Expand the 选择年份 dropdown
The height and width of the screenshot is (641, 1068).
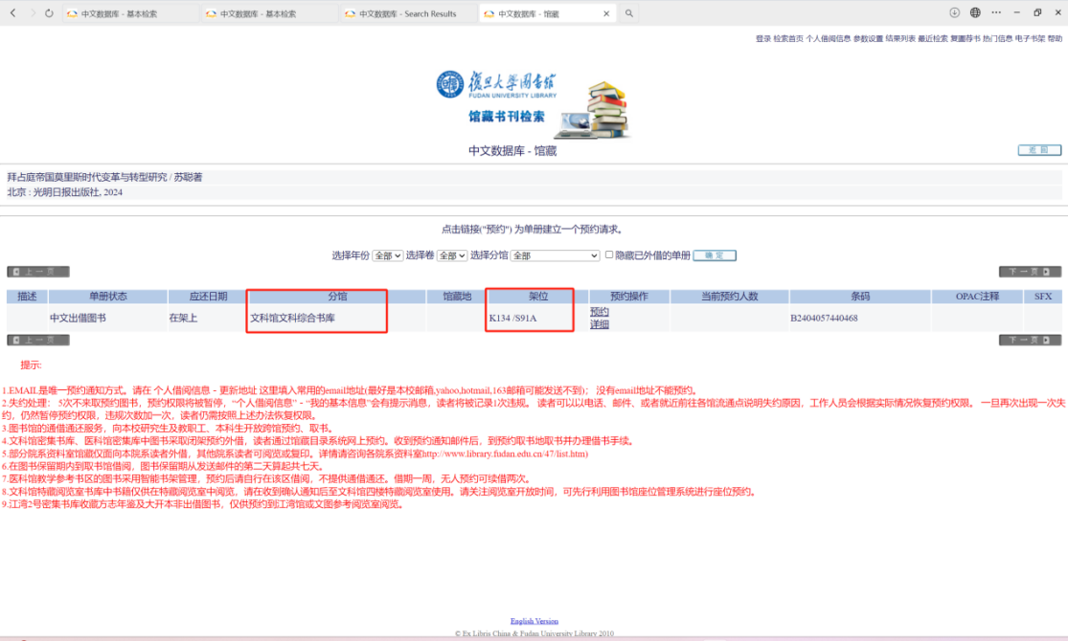pyautogui.click(x=387, y=256)
